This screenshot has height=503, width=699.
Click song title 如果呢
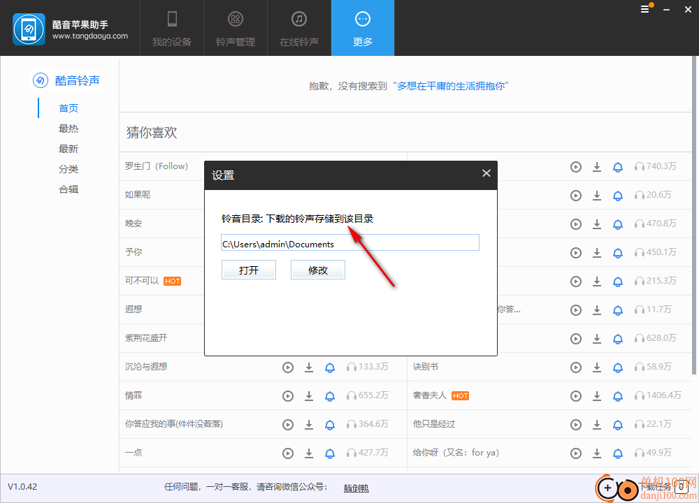click(138, 195)
